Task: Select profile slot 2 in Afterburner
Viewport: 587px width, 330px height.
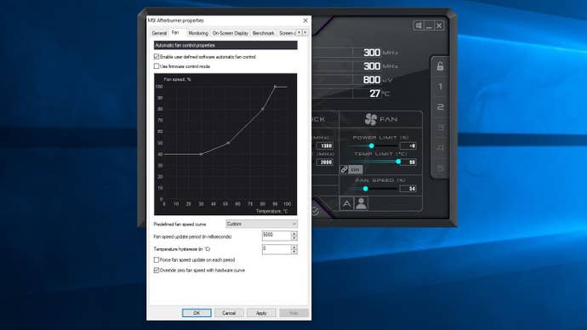Action: click(x=441, y=107)
